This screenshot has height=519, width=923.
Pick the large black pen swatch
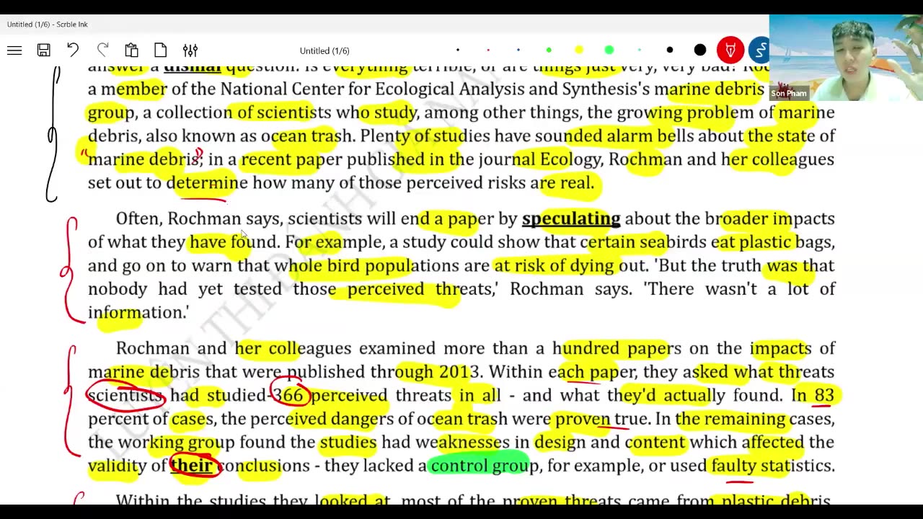700,50
